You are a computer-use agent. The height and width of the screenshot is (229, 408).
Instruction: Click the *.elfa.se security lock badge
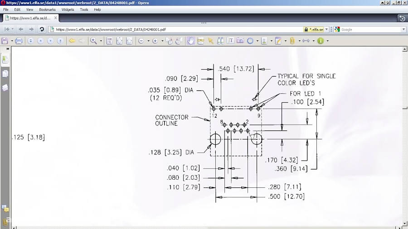point(314,29)
